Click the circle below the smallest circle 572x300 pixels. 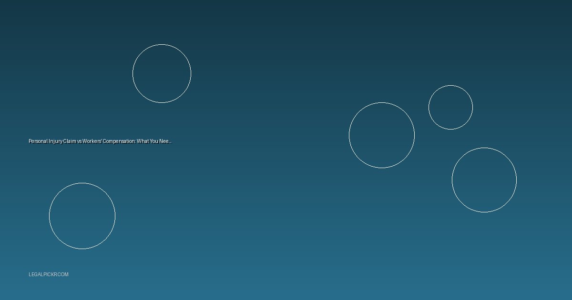click(x=484, y=180)
